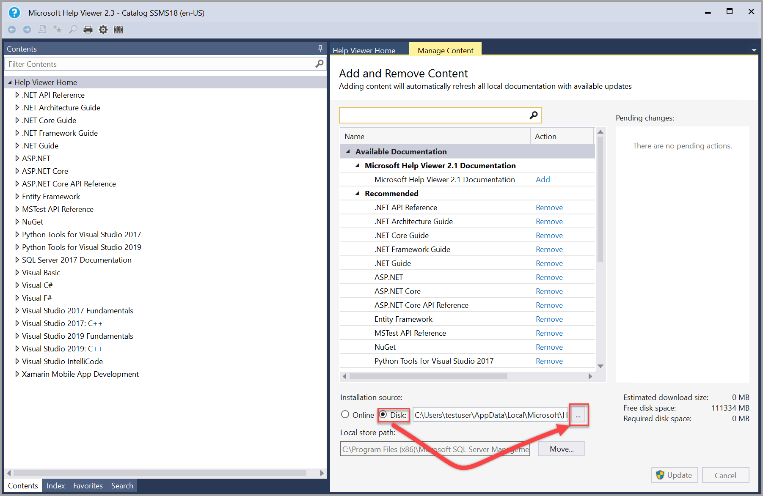The height and width of the screenshot is (496, 763).
Task: Unpin the Contents panel with the pin icon
Action: 320,48
